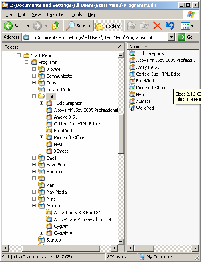Image resolution: width=201 pixels, height=262 pixels.
Task: Select Altova XMLSpy 2005 in file list
Action: (166, 60)
